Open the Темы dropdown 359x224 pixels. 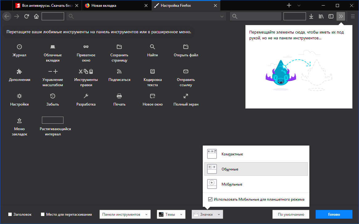(x=171, y=214)
